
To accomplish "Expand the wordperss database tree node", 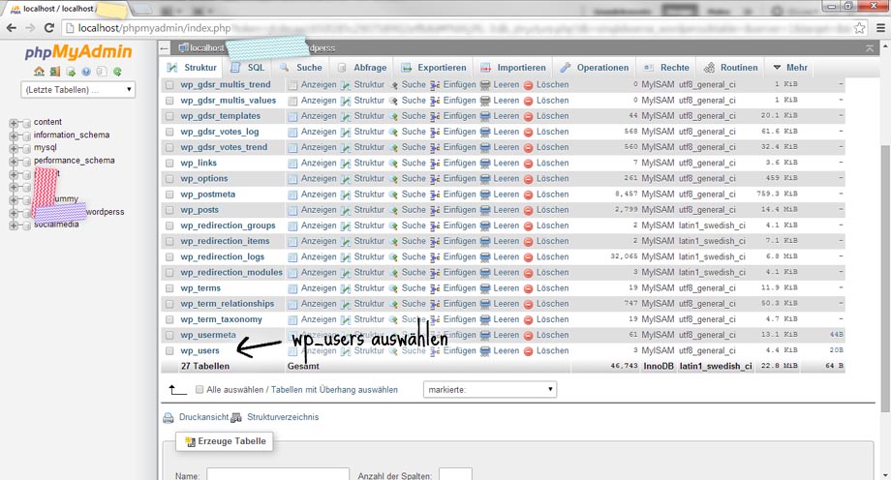I will click(13, 213).
